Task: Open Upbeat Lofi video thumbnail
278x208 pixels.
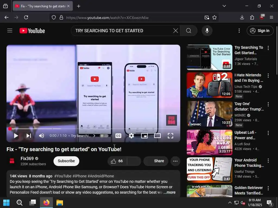Action: click(x=209, y=142)
